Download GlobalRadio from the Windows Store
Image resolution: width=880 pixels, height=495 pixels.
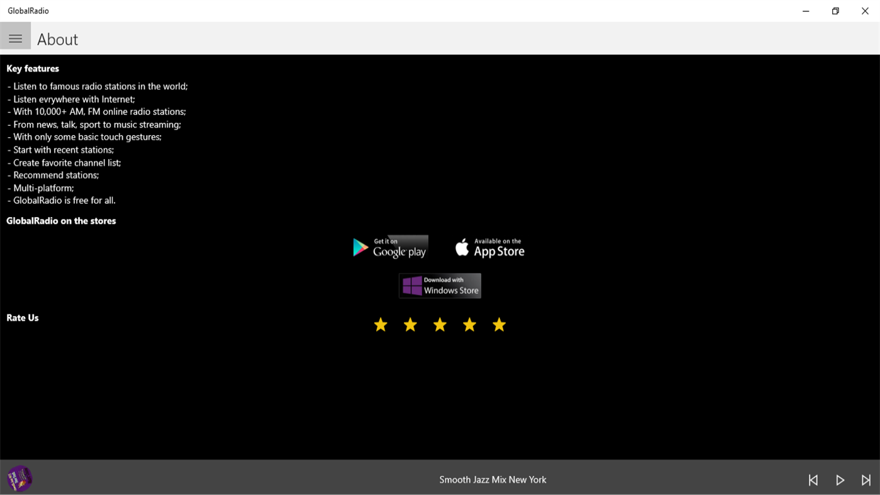(x=439, y=286)
